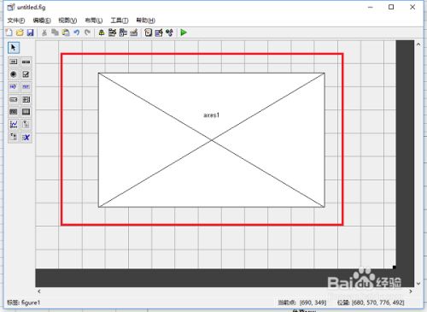This screenshot has width=427, height=312.
Task: Pick the Edit Text component
Action: click(14, 86)
